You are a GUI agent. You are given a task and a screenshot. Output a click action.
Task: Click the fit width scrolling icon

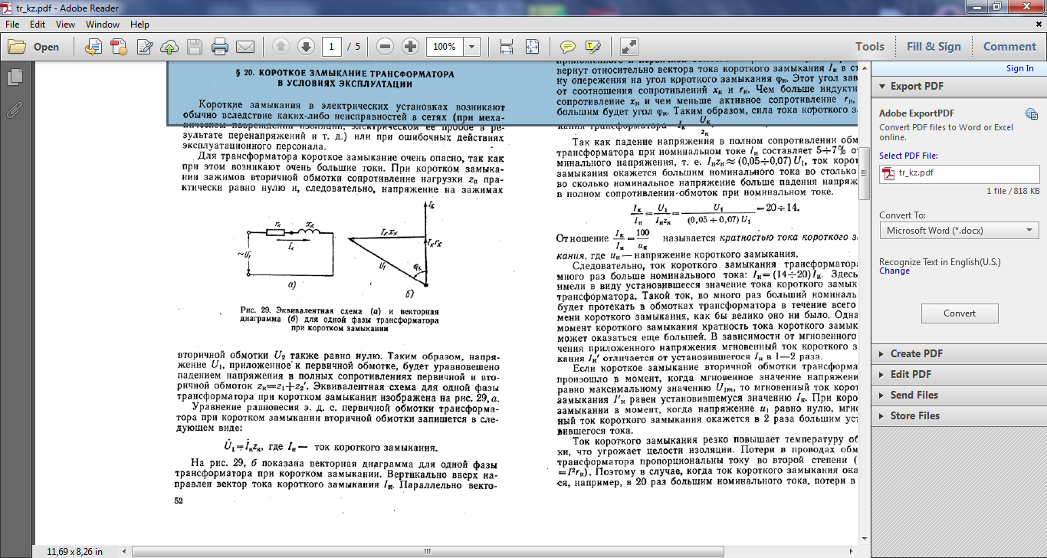pos(507,47)
